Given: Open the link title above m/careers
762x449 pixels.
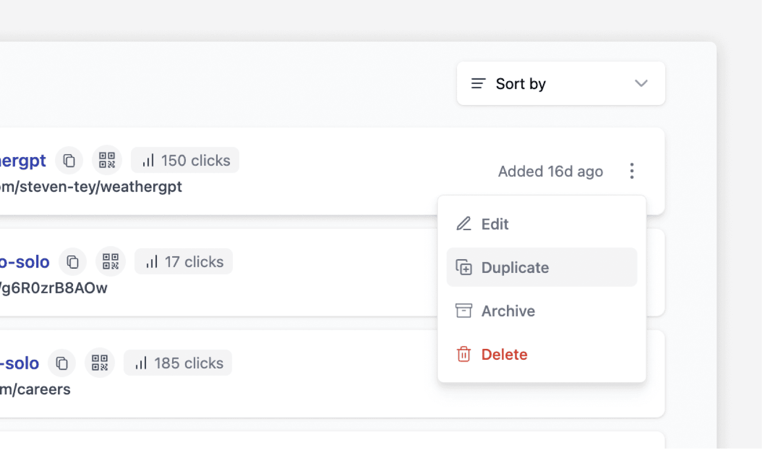Looking at the screenshot, I should click(19, 364).
